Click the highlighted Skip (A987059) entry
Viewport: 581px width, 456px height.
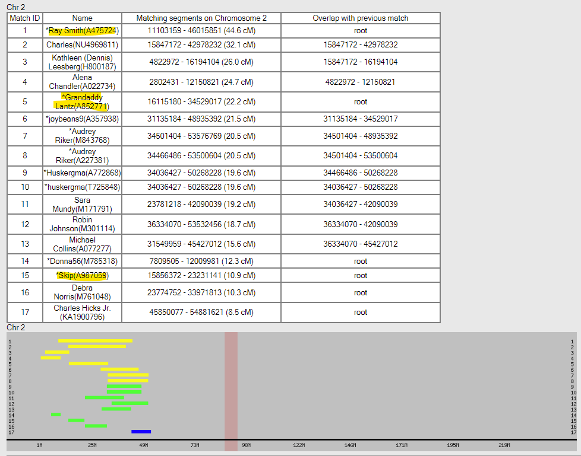pyautogui.click(x=83, y=275)
